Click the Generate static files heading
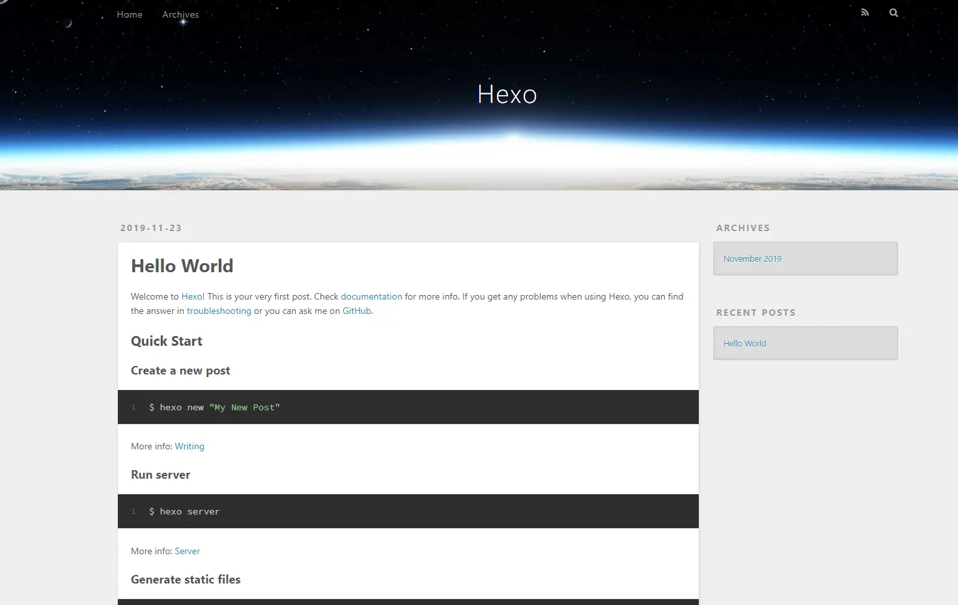Screen dimensions: 958x605 coord(186,580)
